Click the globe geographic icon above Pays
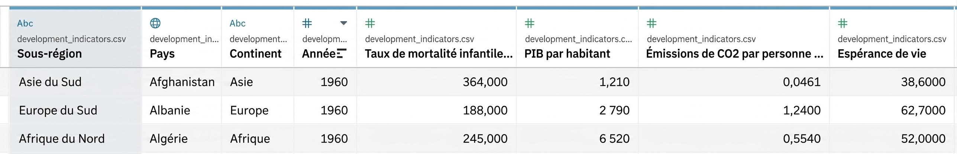Viewport: 957px width, 154px height. (155, 23)
